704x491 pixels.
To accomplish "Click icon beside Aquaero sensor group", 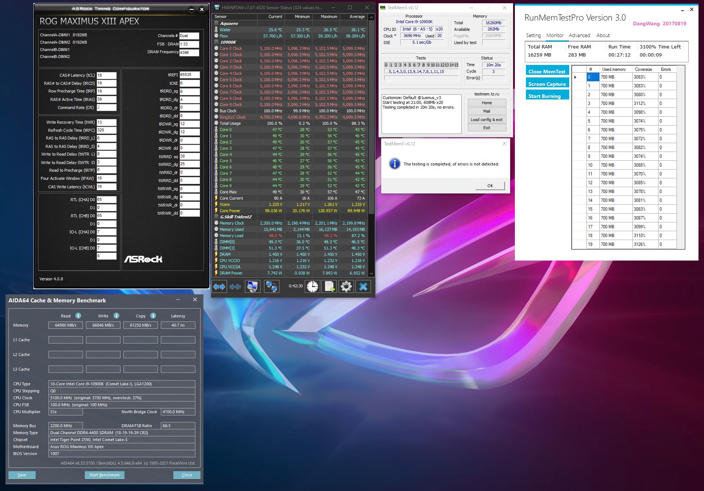I will tap(216, 23).
